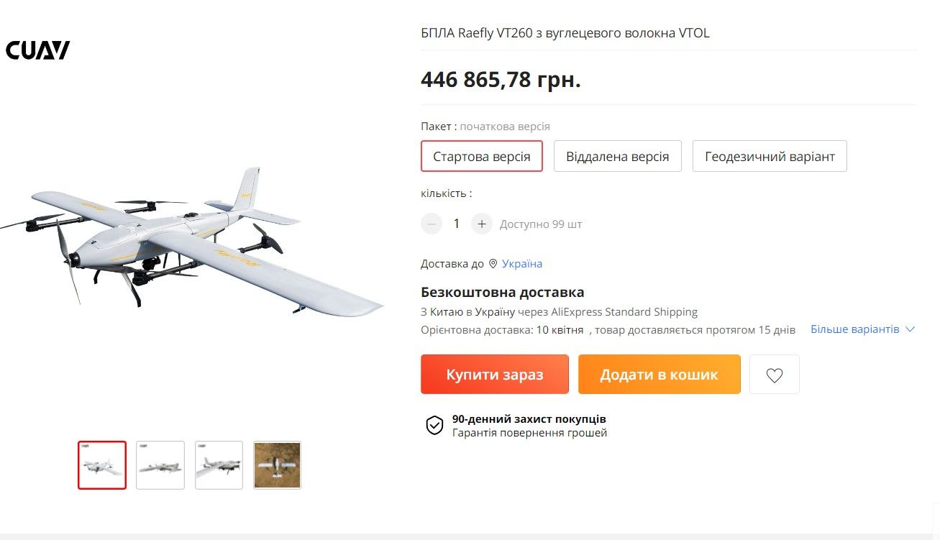Open the aerial top-down drone thumbnail

(x=277, y=465)
